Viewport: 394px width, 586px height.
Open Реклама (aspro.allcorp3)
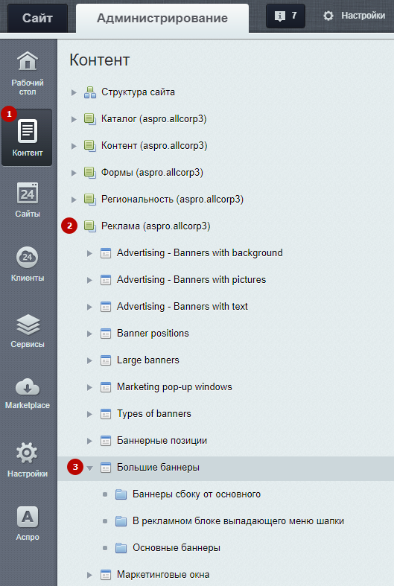(156, 226)
